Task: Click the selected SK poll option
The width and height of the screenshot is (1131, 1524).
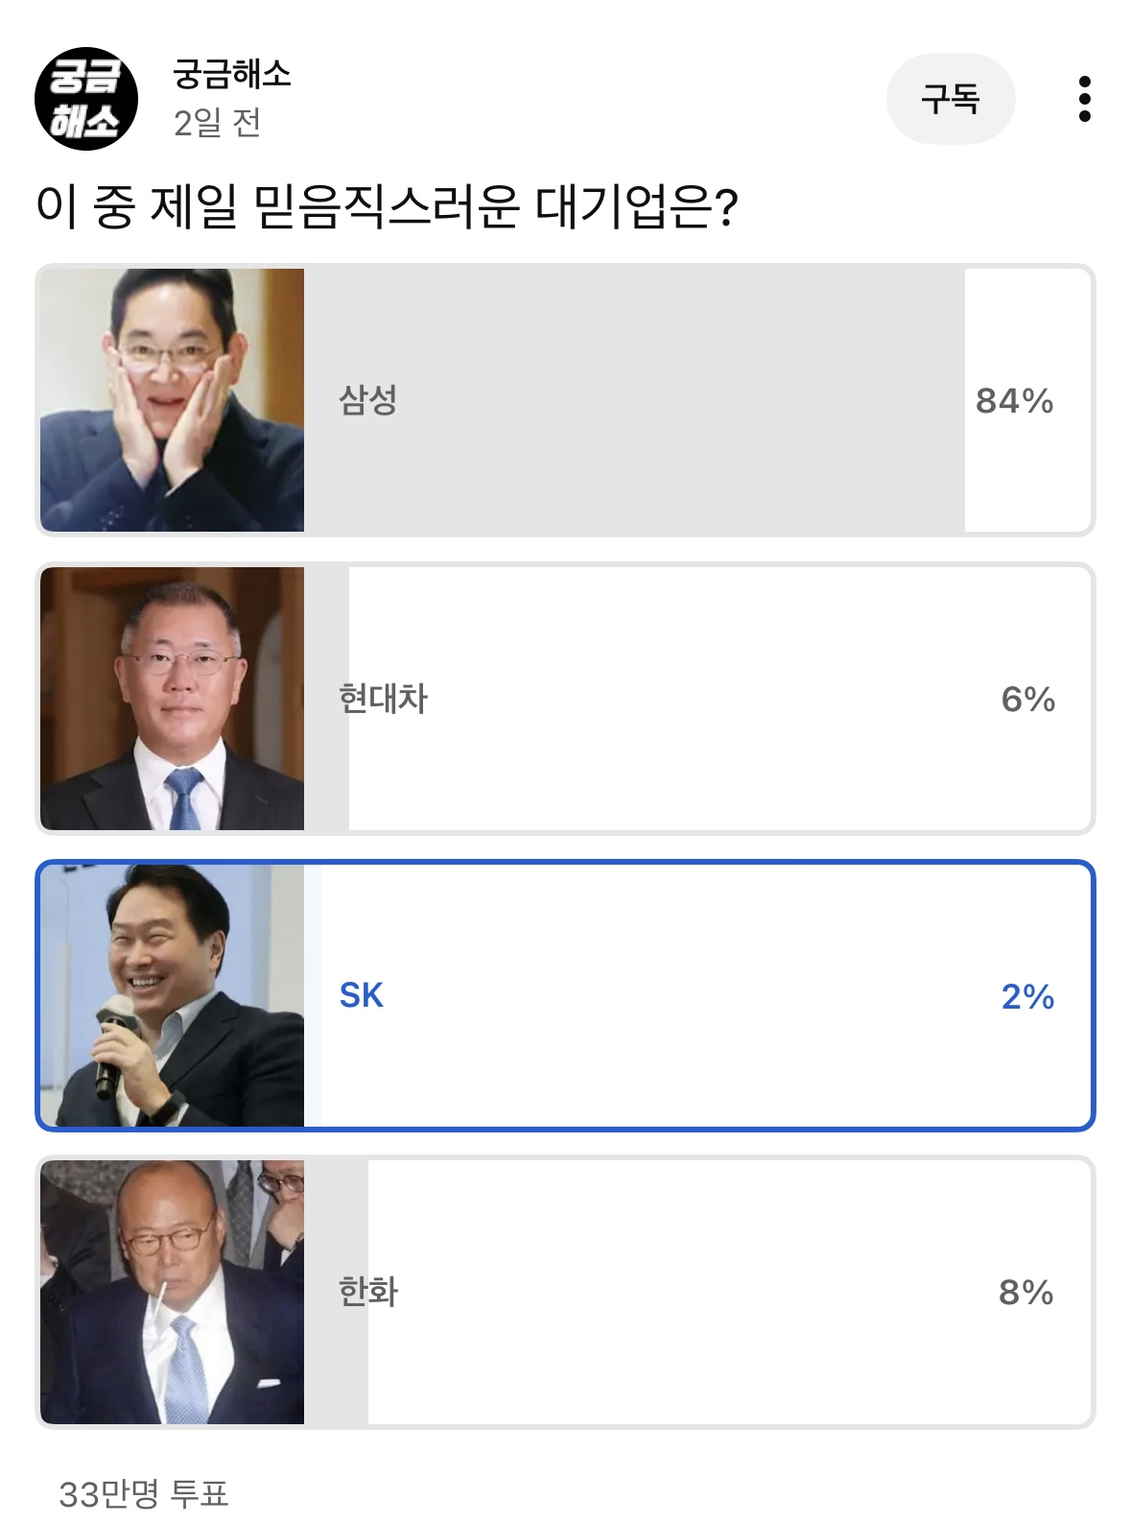Action: [565, 996]
